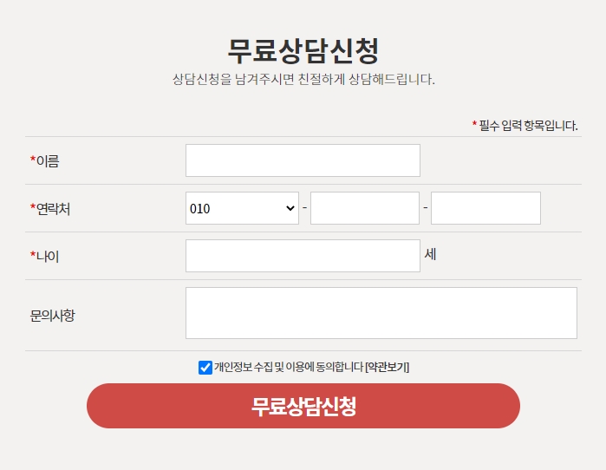The image size is (606, 470).
Task: Click the 세 unit text after age
Action: tap(430, 254)
